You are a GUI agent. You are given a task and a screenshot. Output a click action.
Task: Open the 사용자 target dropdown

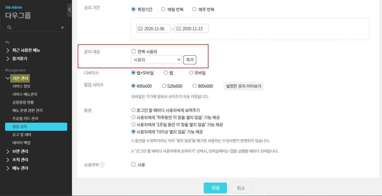(156, 60)
